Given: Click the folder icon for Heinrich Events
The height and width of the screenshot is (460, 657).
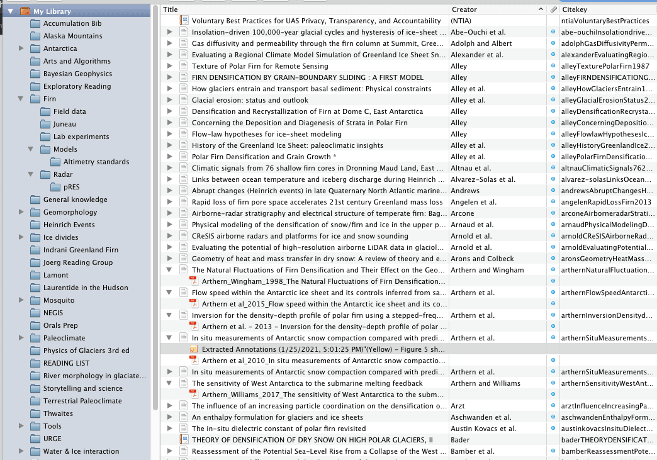Looking at the screenshot, I should (x=35, y=225).
